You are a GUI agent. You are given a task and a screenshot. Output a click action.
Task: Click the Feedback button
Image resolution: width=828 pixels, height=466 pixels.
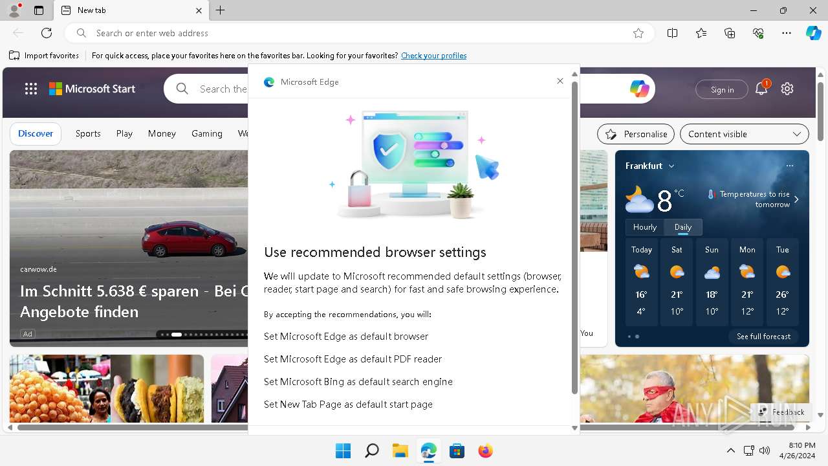pos(781,412)
